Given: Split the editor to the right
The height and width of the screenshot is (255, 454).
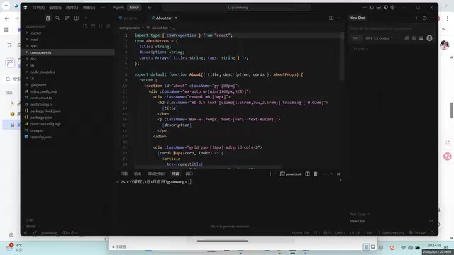Looking at the screenshot, I should point(331,18).
